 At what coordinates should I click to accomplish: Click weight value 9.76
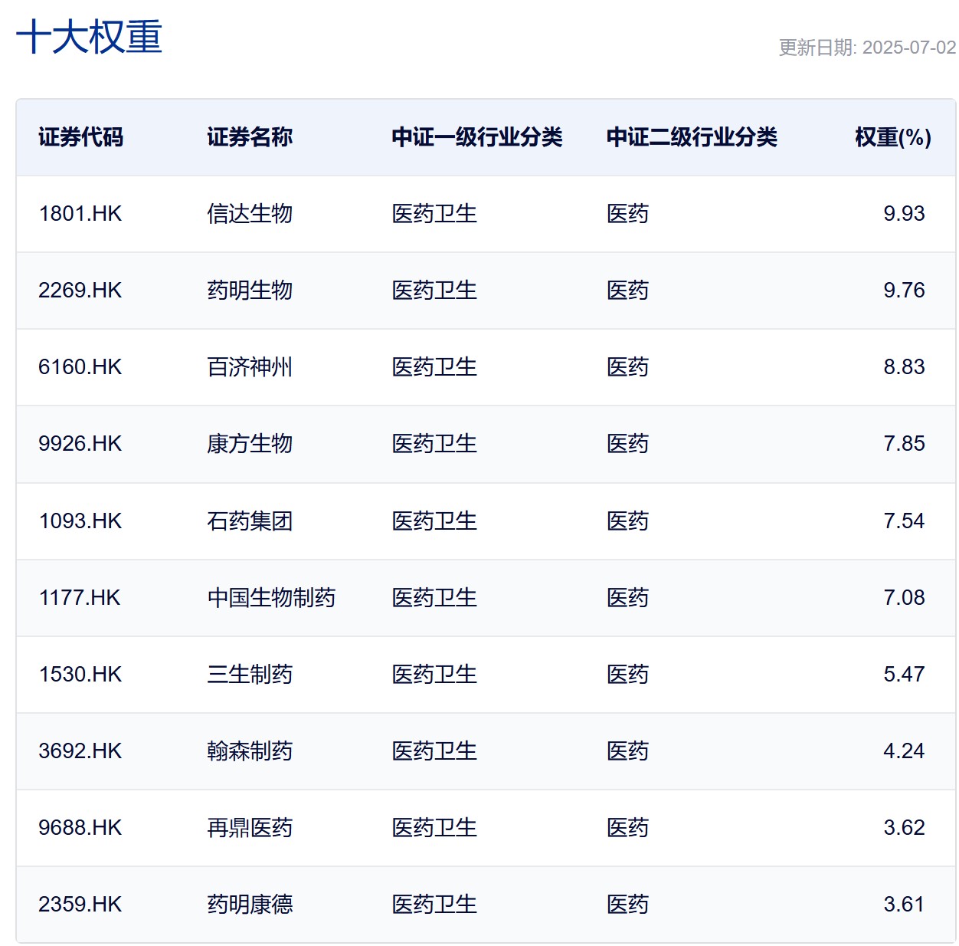tap(904, 290)
